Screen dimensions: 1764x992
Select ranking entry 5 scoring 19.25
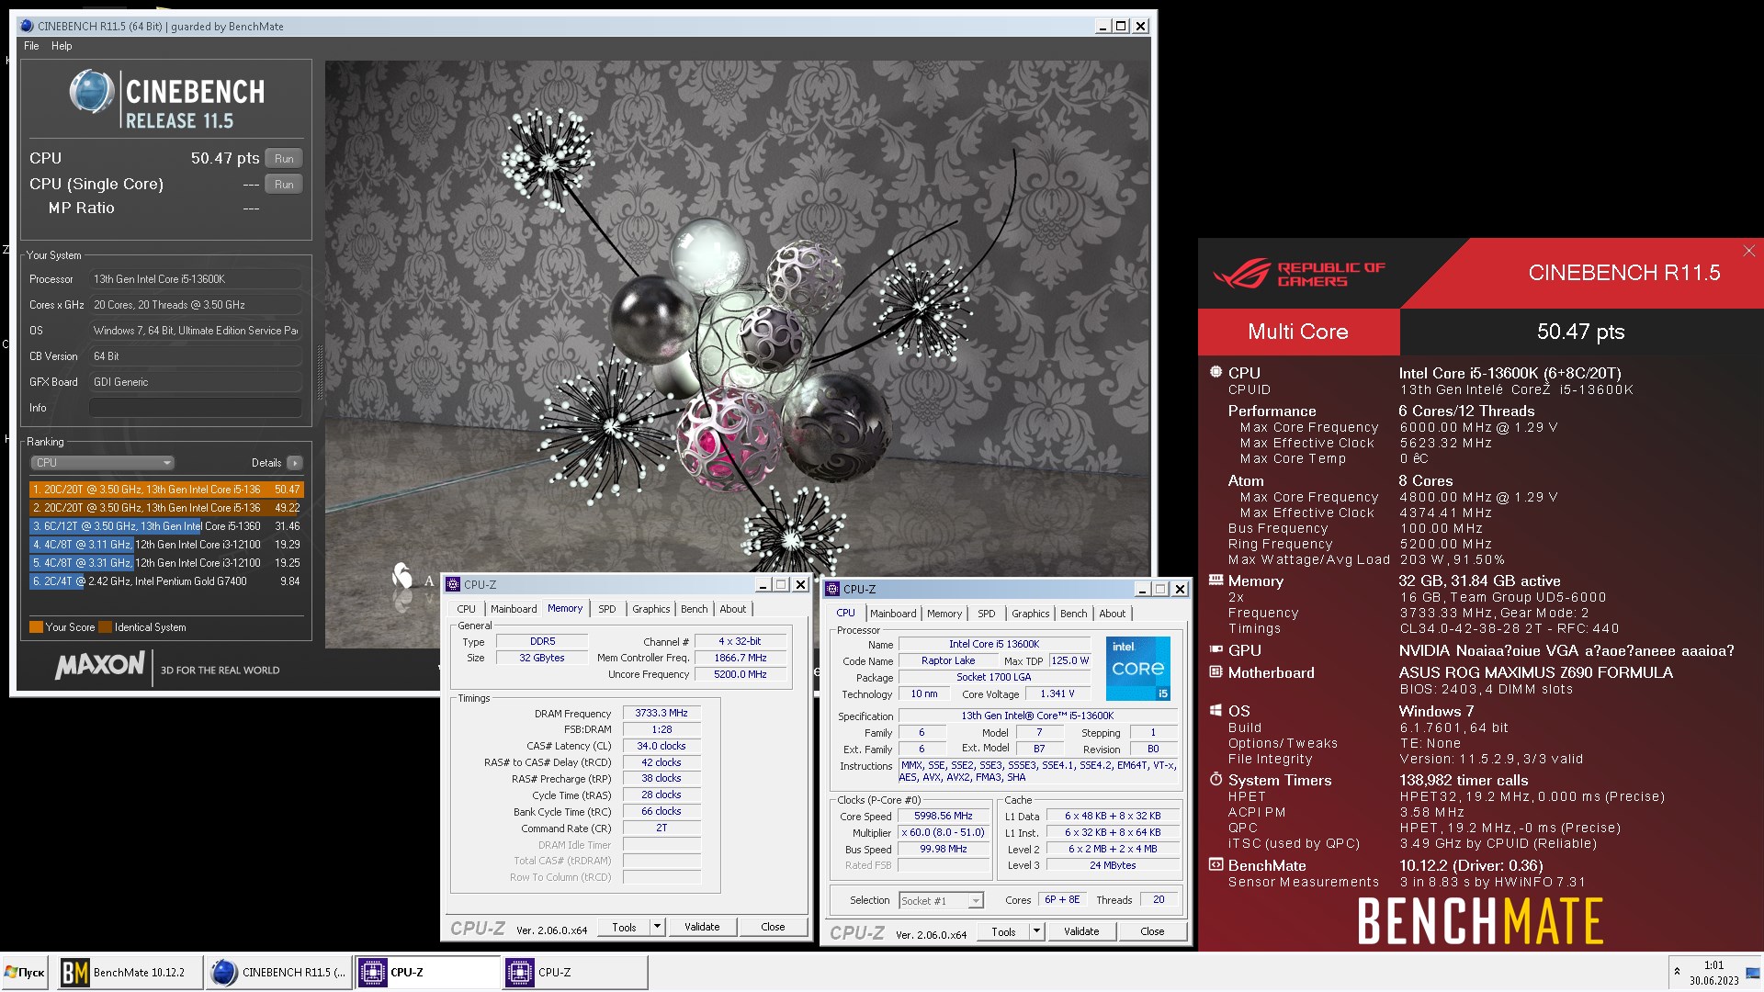point(165,563)
